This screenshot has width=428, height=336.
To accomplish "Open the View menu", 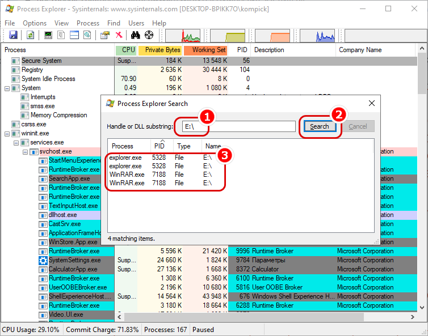I will 61,23.
